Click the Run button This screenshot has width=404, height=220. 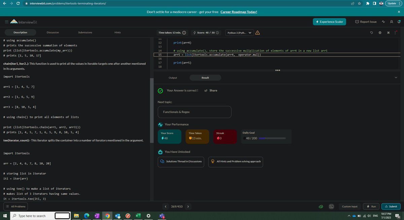click(371, 206)
